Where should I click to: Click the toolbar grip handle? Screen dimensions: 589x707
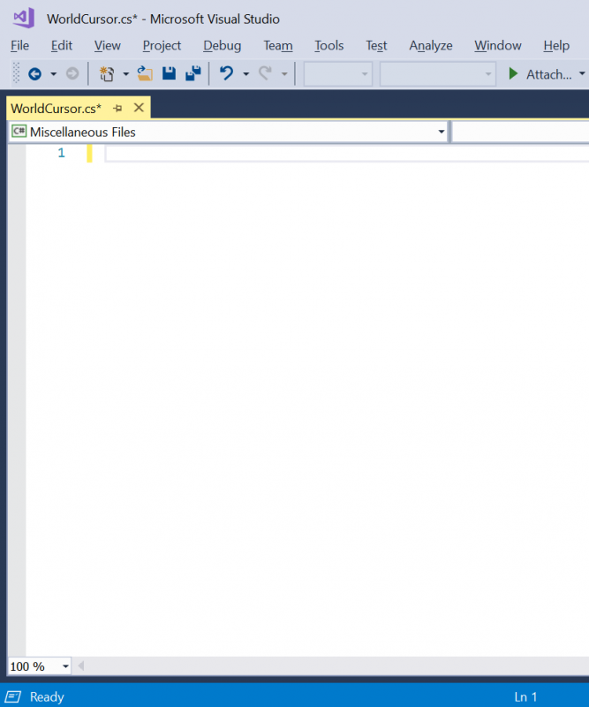(16, 73)
